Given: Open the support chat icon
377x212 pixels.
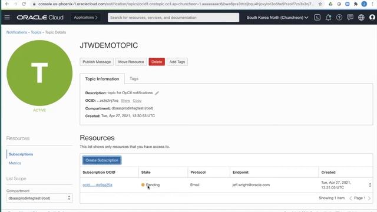Looking at the screenshot, I should coord(350,17).
